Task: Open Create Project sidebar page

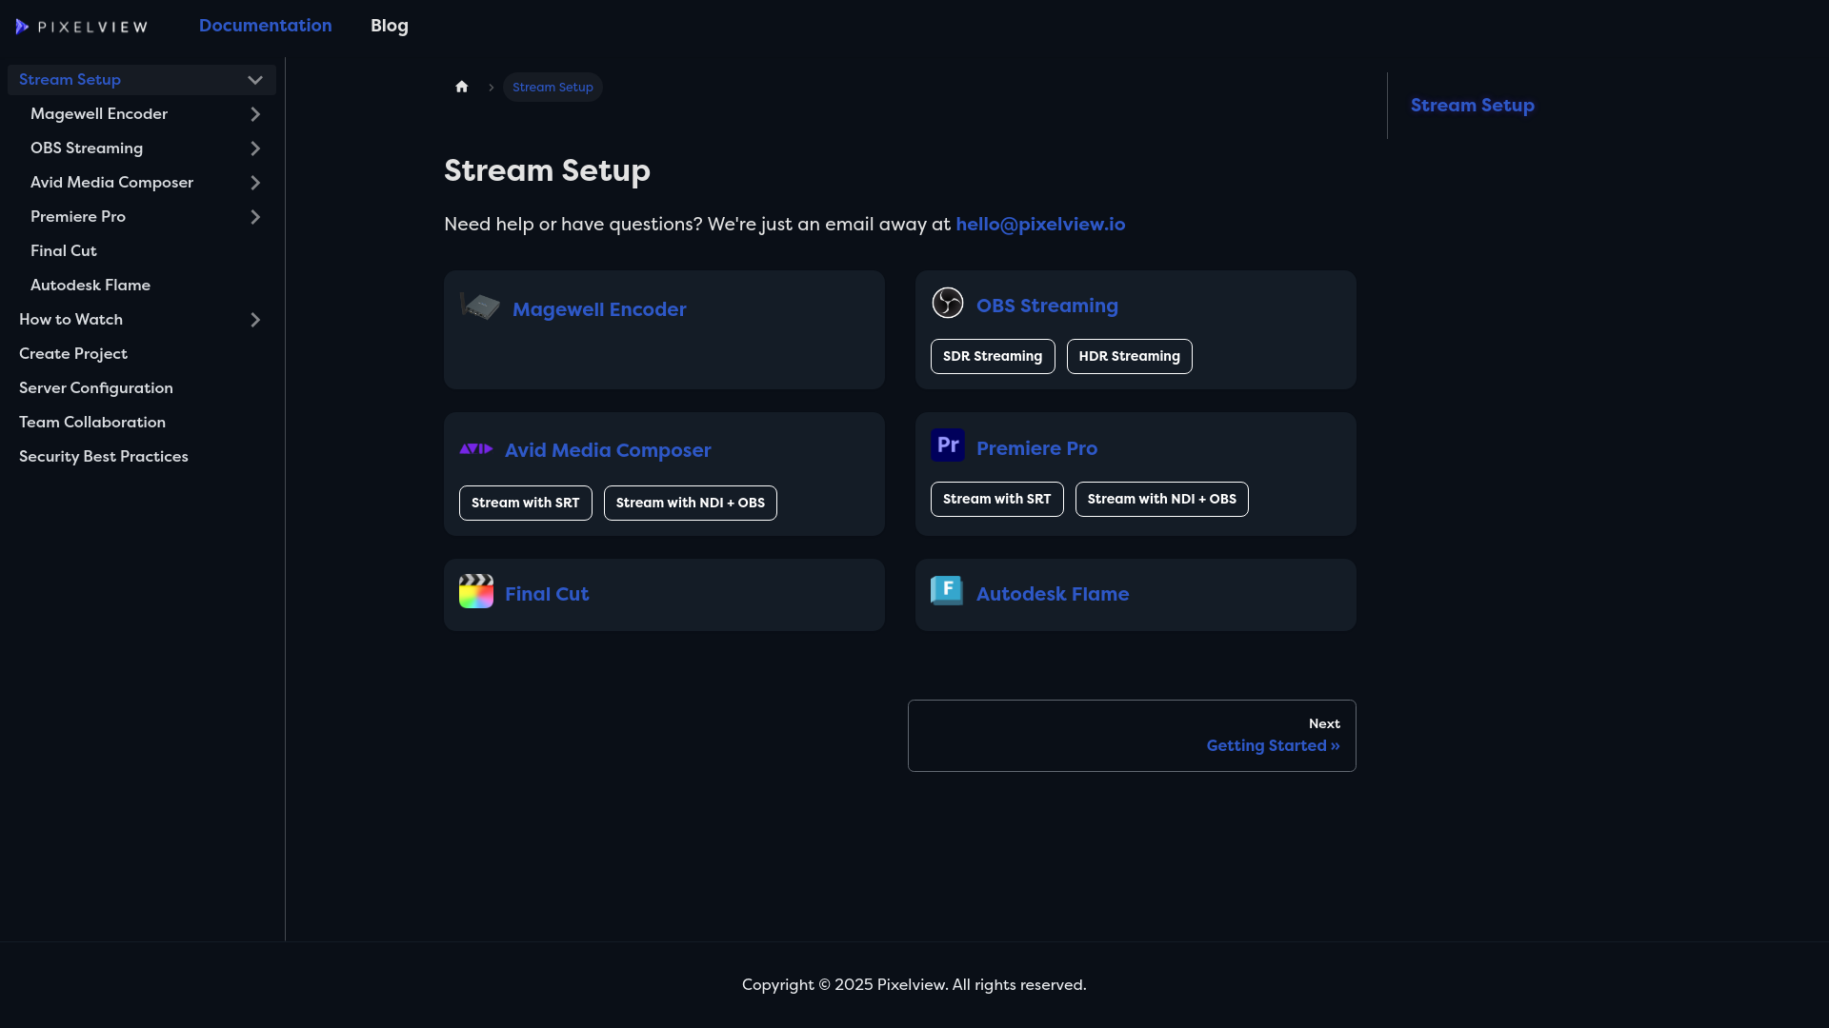Action: [x=73, y=354]
